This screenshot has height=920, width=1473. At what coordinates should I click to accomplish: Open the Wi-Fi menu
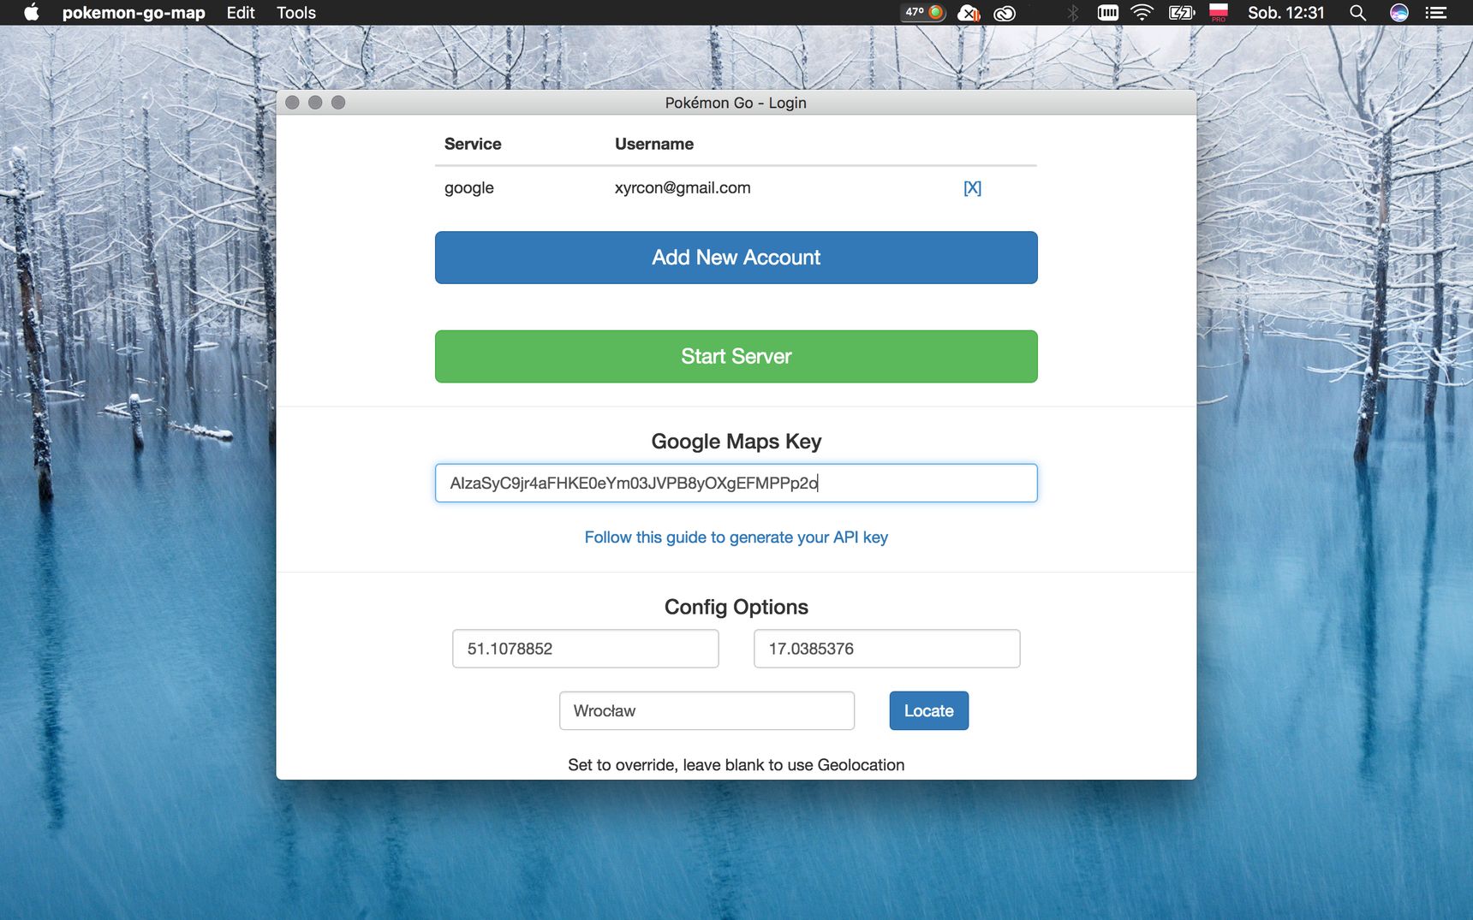(1142, 12)
